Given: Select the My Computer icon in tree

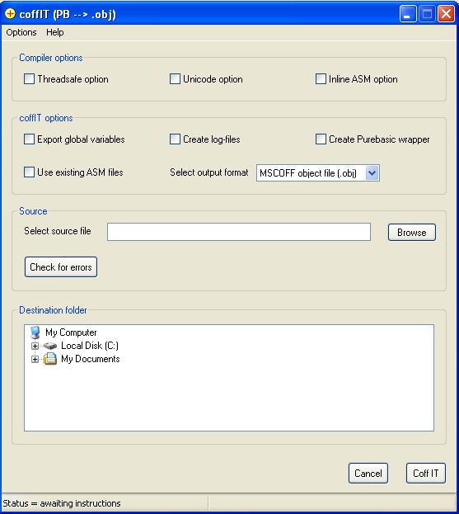Looking at the screenshot, I should point(35,332).
